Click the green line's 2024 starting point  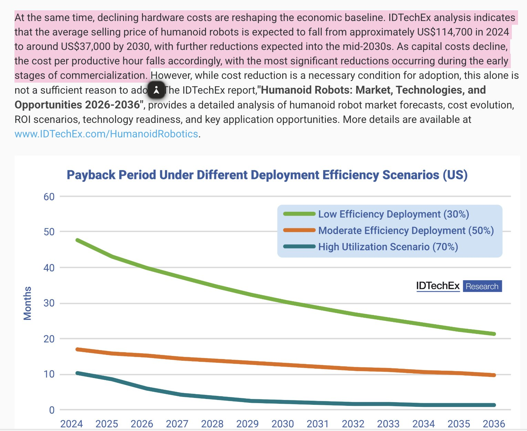click(x=77, y=240)
